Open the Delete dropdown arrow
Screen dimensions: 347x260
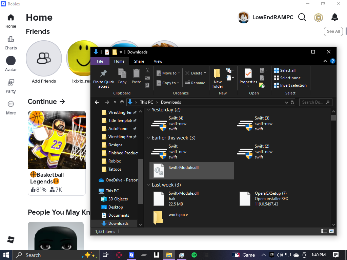[x=205, y=73]
